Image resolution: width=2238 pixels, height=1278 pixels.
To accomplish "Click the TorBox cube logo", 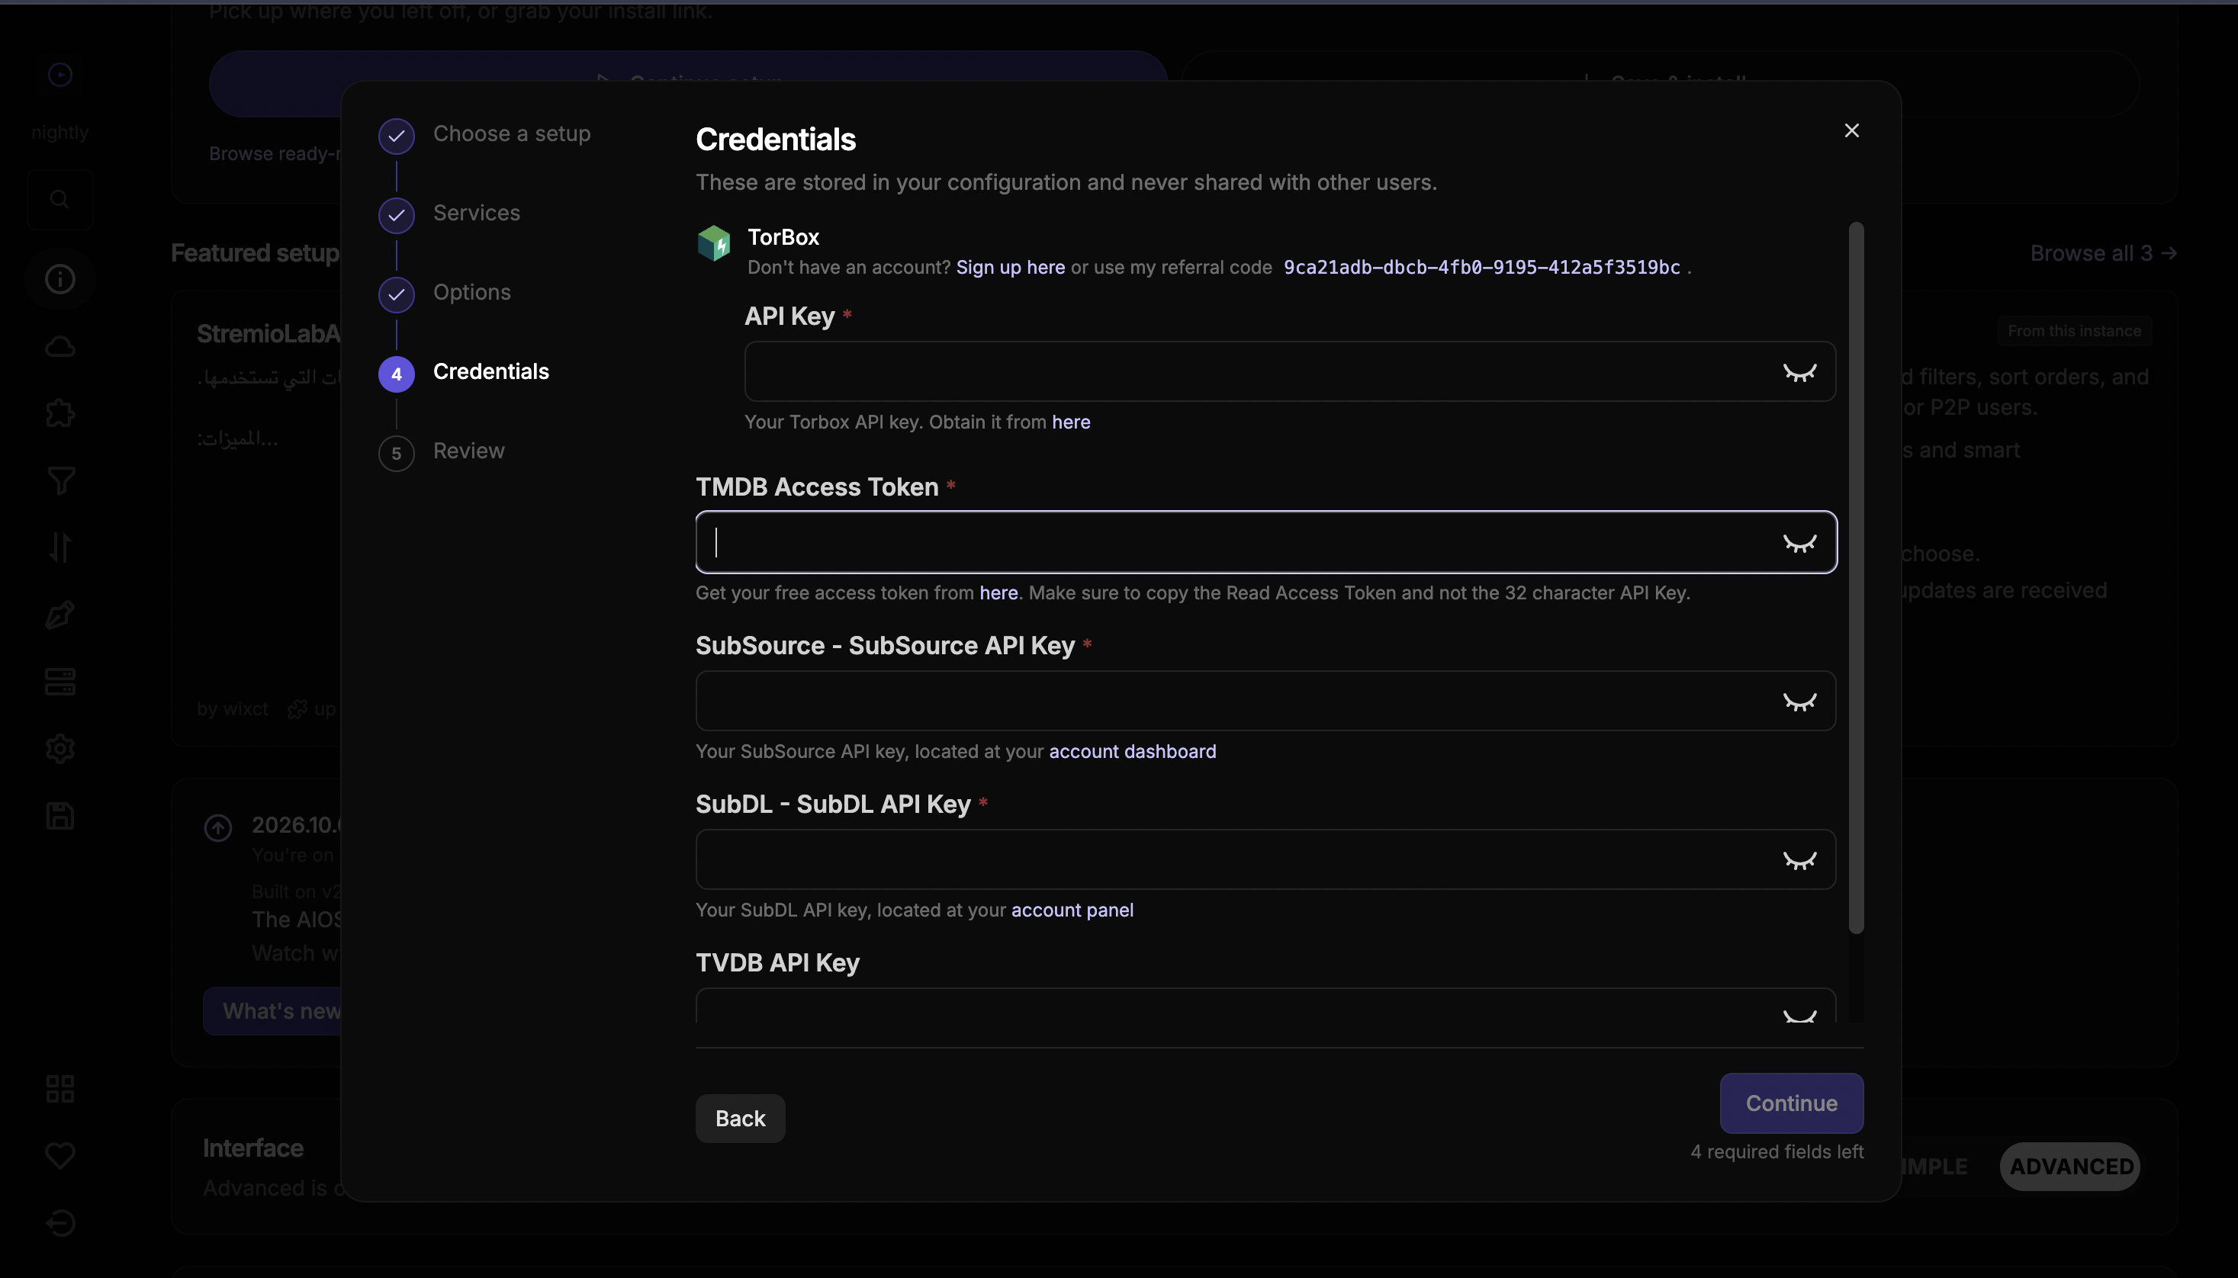I will 714,243.
